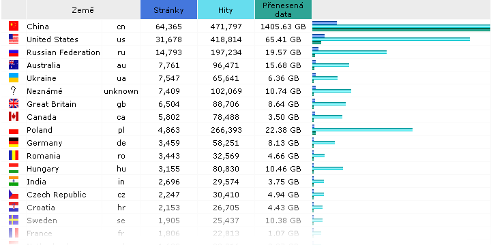Screen dimensions: 491x245
Task: Select the Canada flag icon
Action: tap(14, 116)
